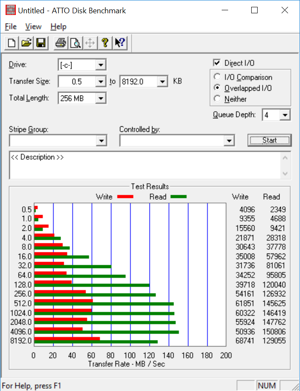Print results using the printer icon
300x391 pixels.
pos(60,43)
